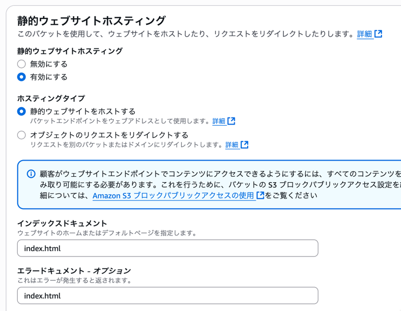
Task: Click the info circle icon in alert box
Action: click(31, 174)
